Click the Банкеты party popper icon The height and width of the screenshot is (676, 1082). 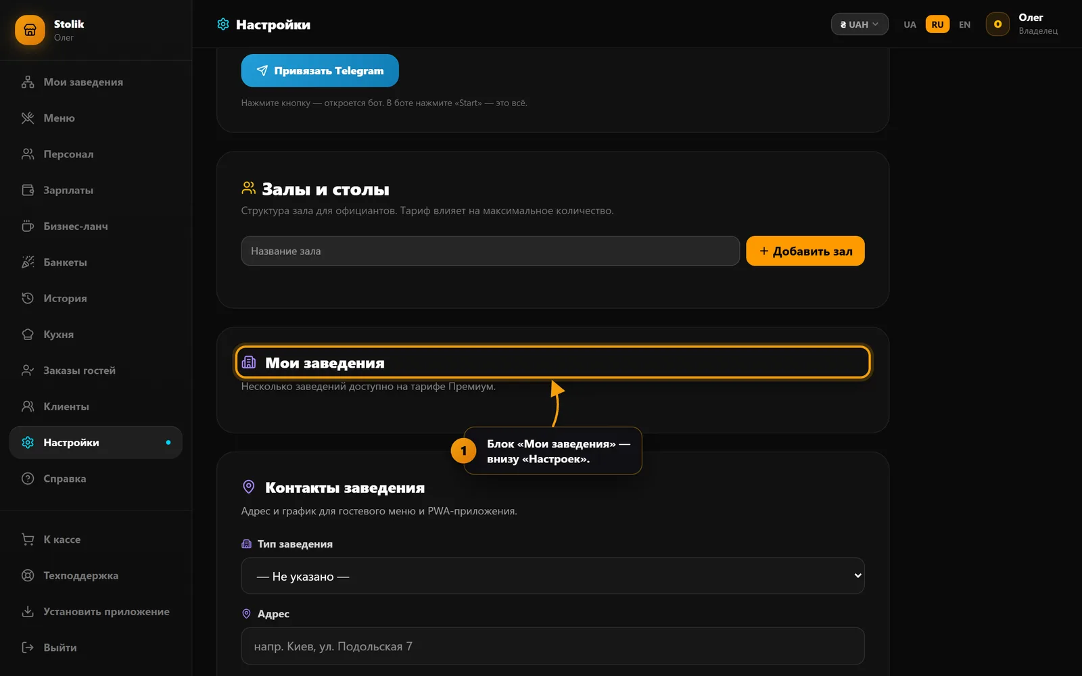(x=28, y=262)
